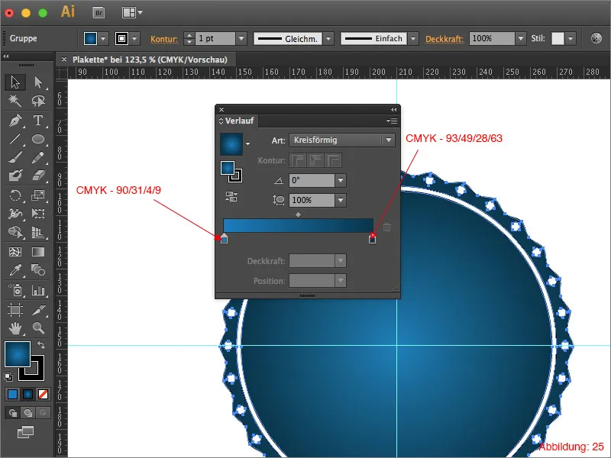Click reverse gradient icon in Verlauf panel
This screenshot has height=458, width=611.
(x=231, y=197)
